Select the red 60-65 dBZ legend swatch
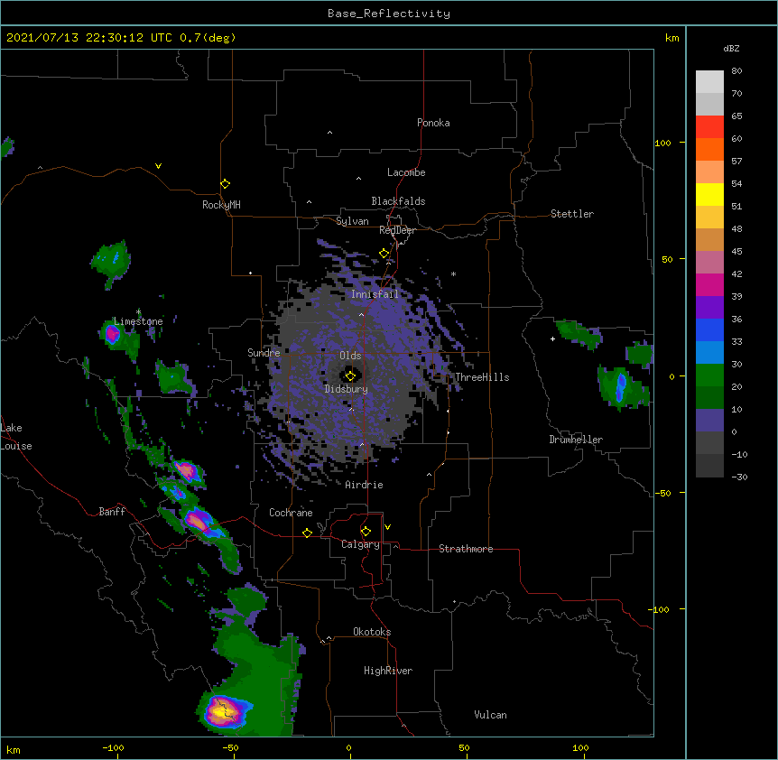Image resolution: width=778 pixels, height=760 pixels. (709, 126)
